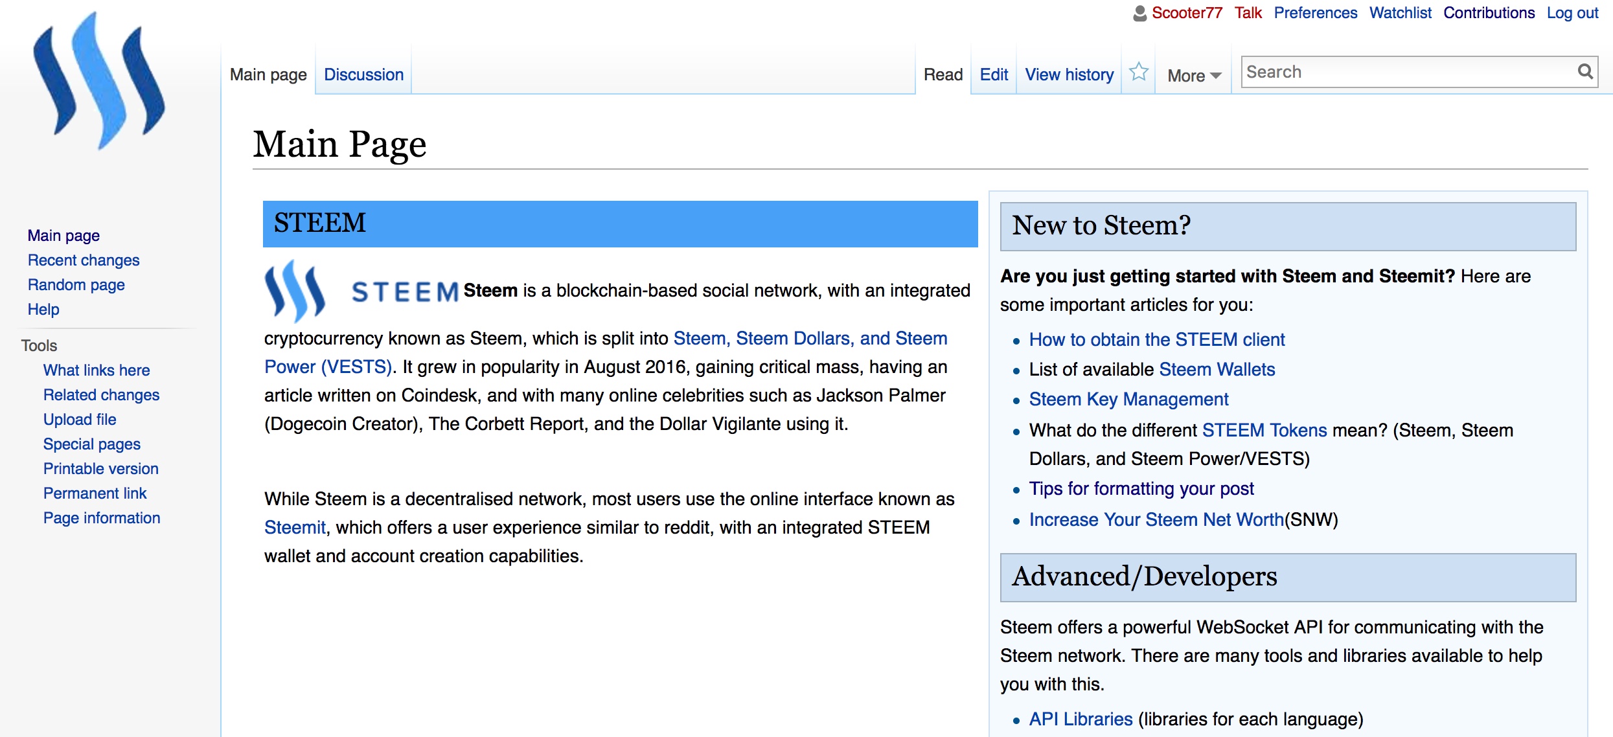Open the View history tab
Screen dimensions: 1613x737
tap(1069, 74)
